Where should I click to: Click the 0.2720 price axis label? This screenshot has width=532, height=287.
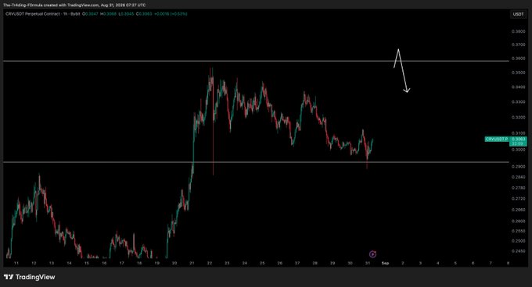coord(518,199)
